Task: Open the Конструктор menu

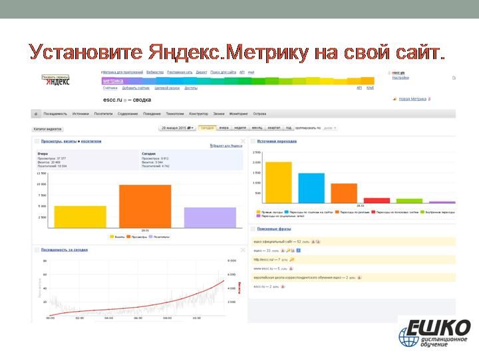Action: click(x=198, y=114)
